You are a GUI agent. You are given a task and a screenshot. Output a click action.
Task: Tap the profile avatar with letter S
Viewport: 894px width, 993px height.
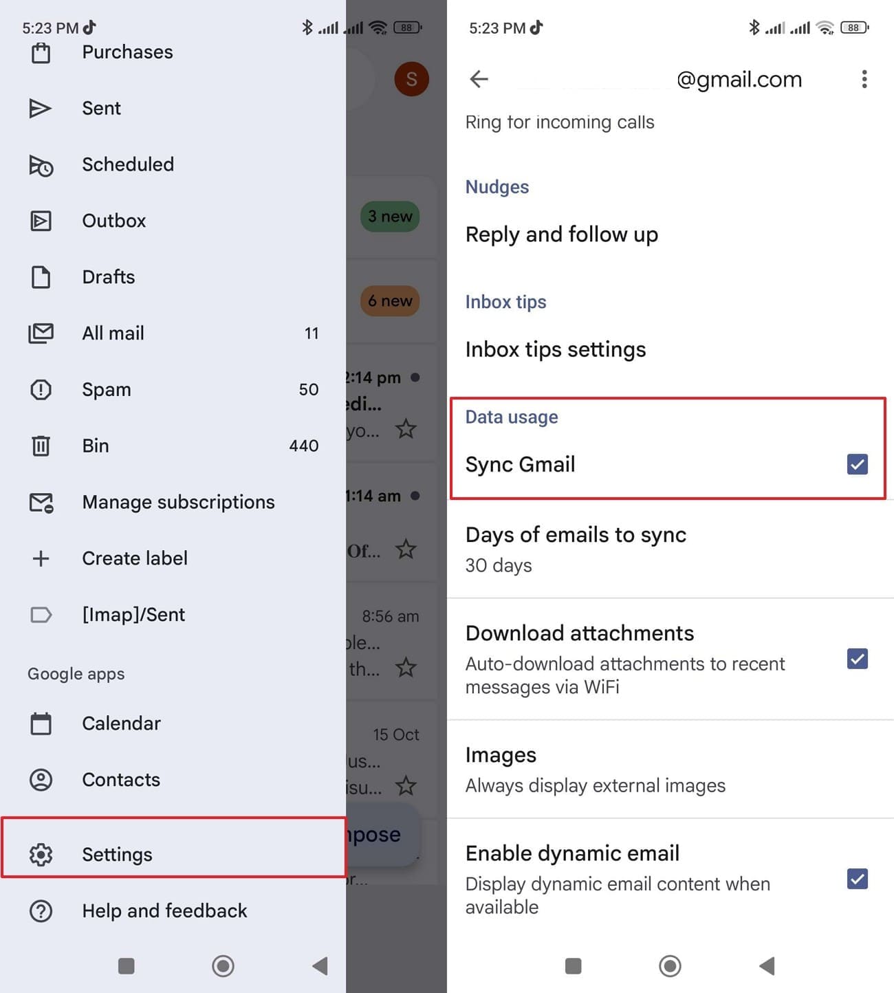click(x=411, y=79)
